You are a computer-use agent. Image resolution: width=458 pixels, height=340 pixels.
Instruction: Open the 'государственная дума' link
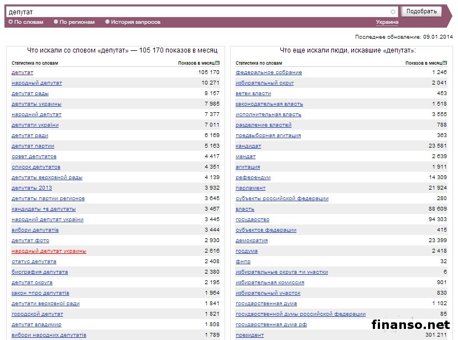266,304
